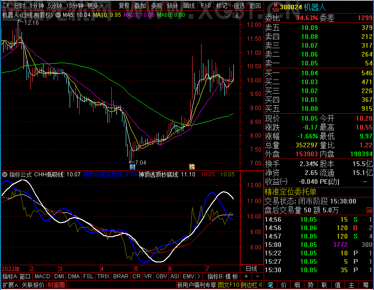Select the EMV indicator
This screenshot has height=290, width=374.
pos(188,276)
